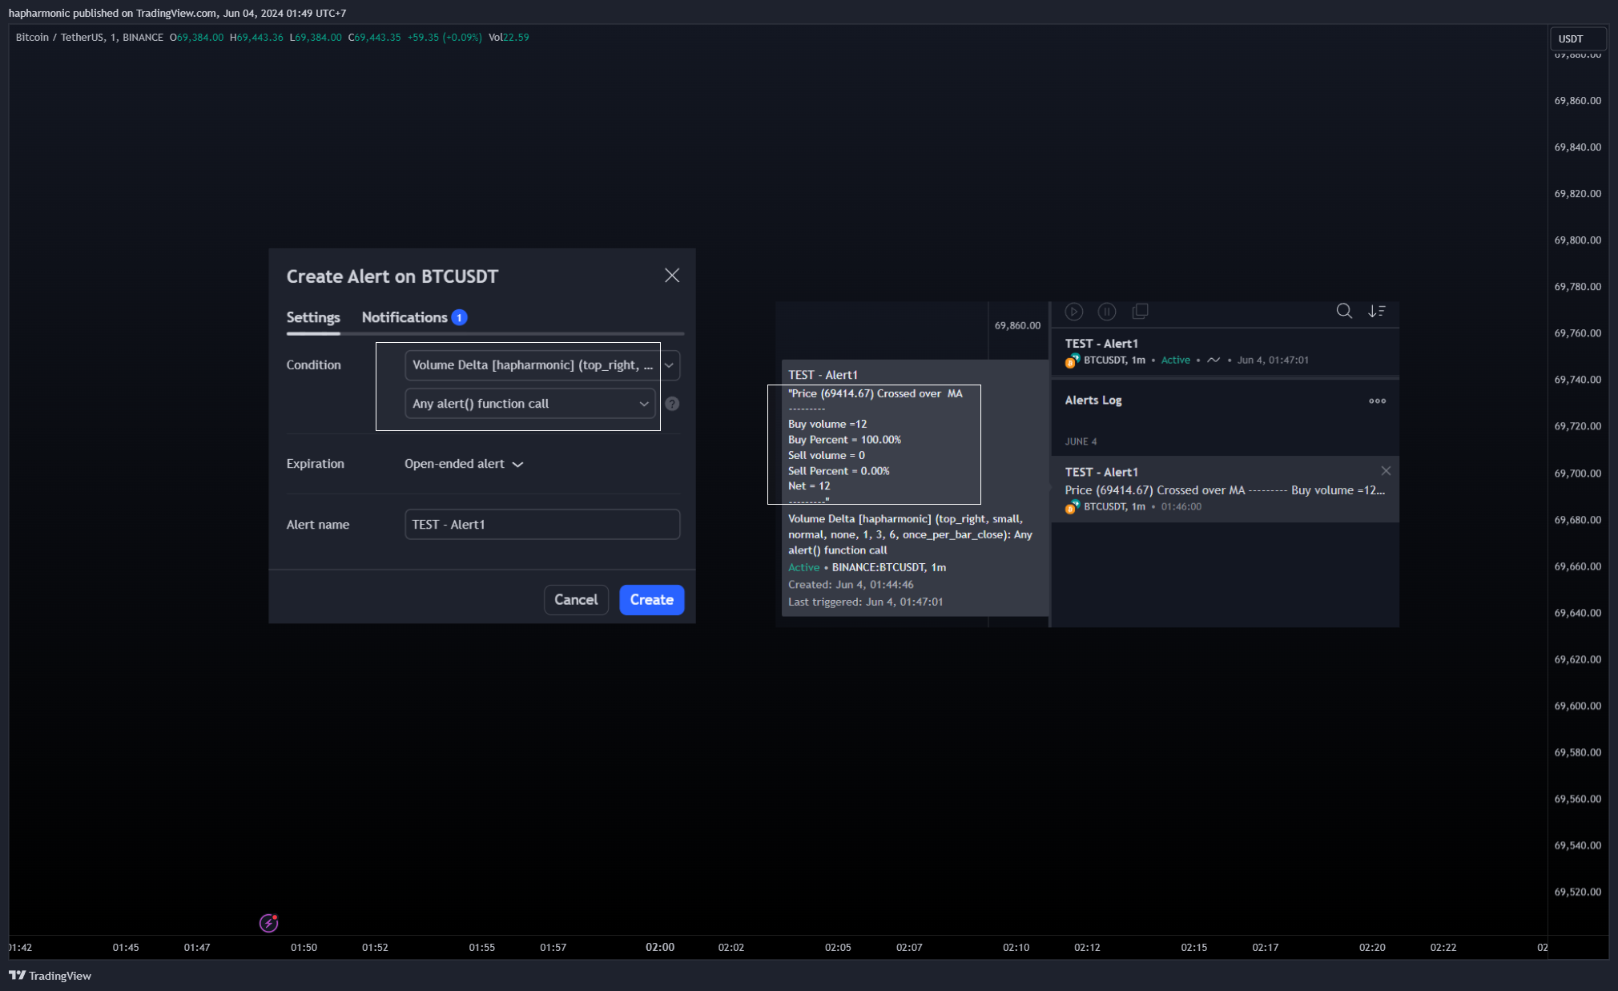Image resolution: width=1618 pixels, height=991 pixels.
Task: Switch to the Notifications tab
Action: [404, 318]
